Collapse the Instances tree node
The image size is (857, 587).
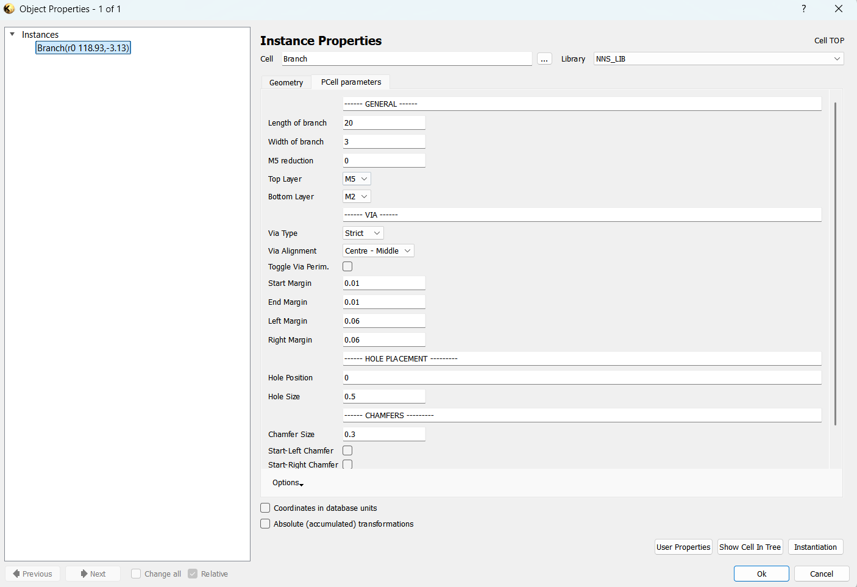(x=12, y=35)
